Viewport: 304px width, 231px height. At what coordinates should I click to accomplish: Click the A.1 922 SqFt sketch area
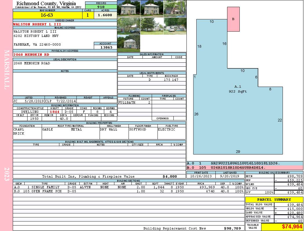[x=238, y=115]
